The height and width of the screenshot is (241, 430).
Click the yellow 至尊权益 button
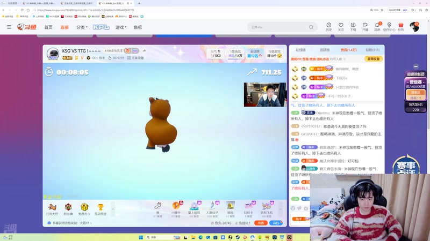(x=373, y=59)
